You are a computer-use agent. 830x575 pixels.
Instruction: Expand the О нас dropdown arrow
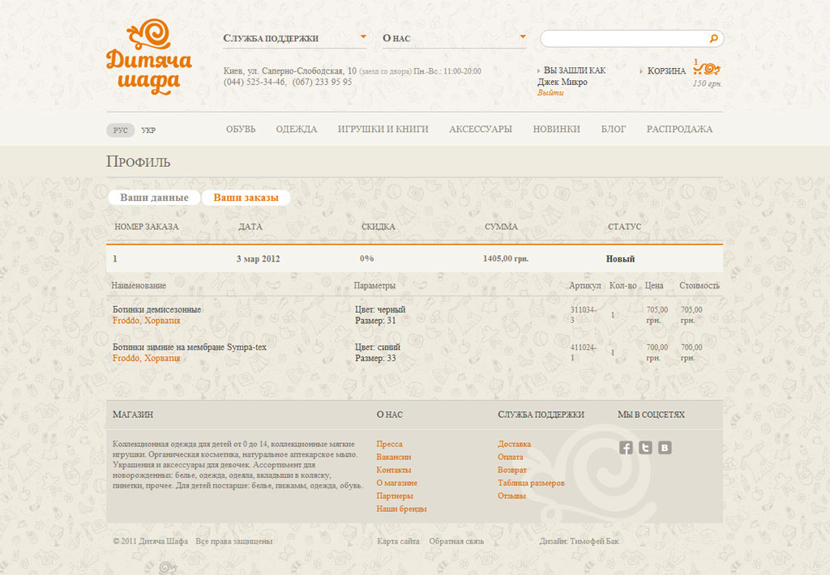point(523,36)
